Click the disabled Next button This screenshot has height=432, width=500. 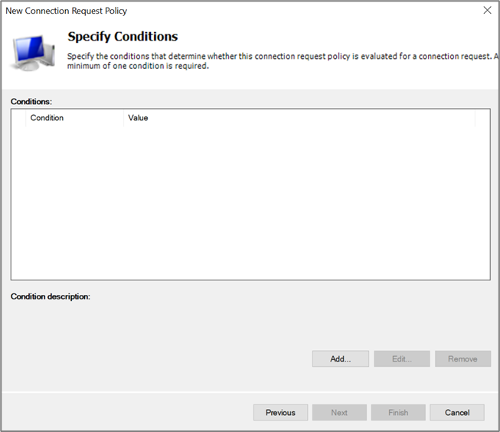coord(339,412)
